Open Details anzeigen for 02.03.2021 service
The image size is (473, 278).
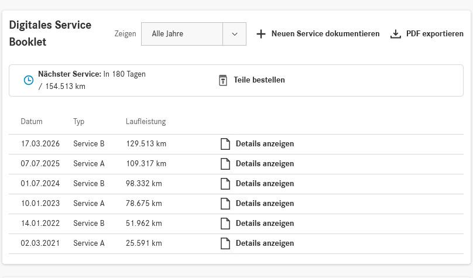point(265,243)
